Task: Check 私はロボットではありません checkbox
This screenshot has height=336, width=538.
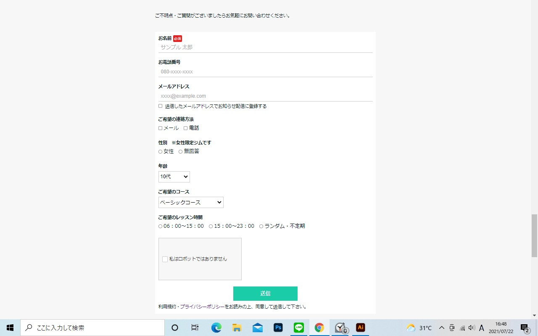Action: click(165, 259)
